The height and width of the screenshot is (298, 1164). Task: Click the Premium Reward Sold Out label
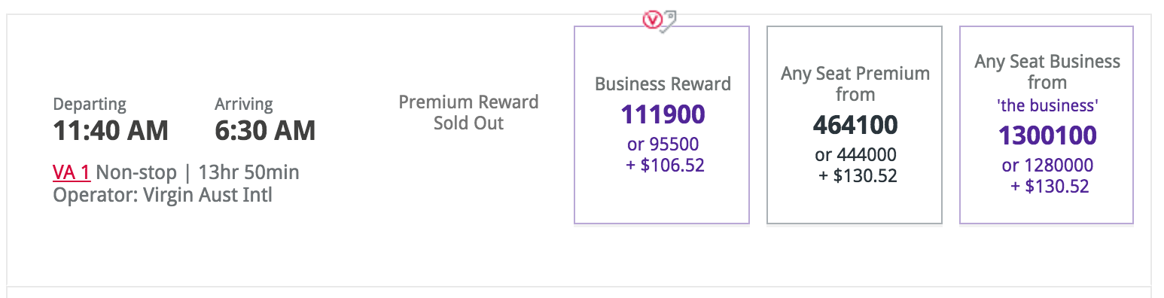468,112
